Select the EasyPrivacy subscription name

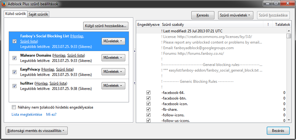30,69
